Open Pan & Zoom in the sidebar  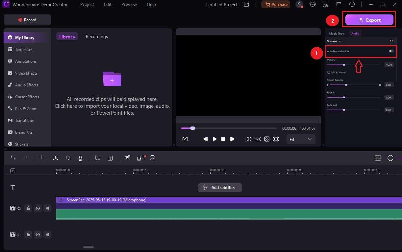tap(26, 108)
